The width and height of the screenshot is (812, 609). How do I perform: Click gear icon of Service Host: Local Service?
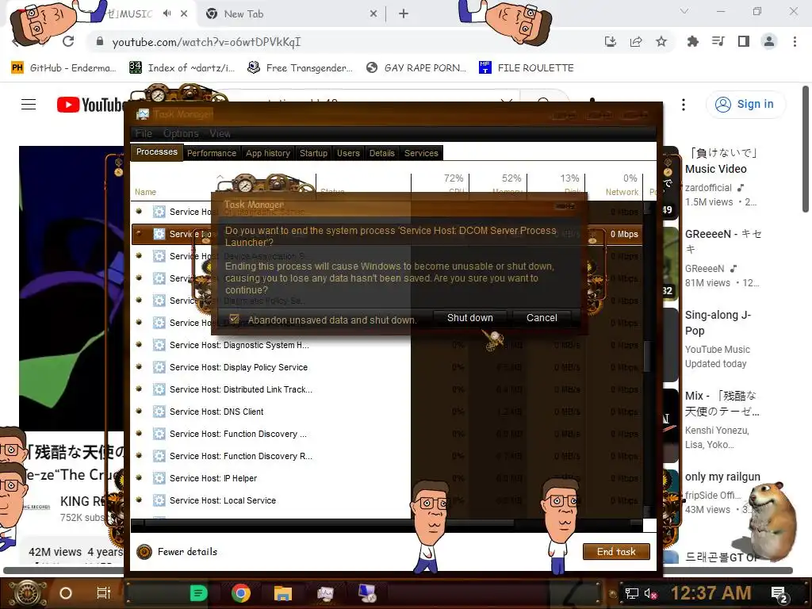[159, 500]
